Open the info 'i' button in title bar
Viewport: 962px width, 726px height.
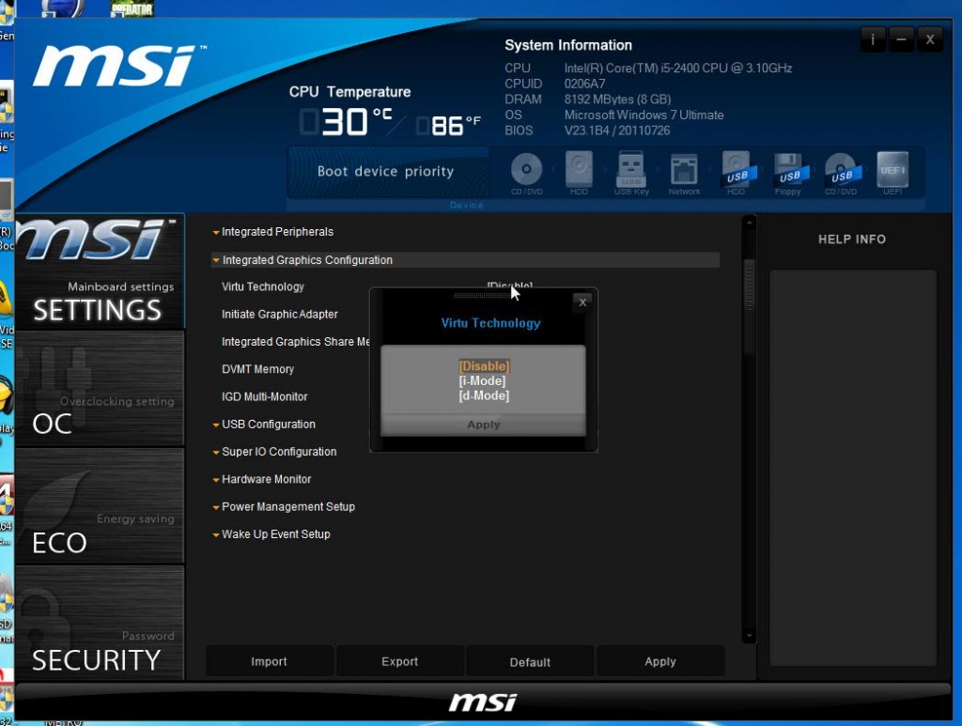[873, 39]
